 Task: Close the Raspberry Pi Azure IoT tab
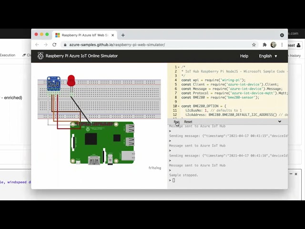112,35
